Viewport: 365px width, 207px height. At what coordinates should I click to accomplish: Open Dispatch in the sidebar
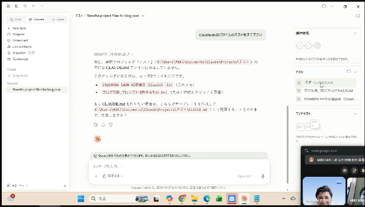click(19, 53)
